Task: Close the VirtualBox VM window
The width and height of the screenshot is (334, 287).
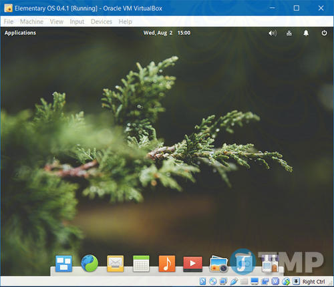Action: pyautogui.click(x=321, y=8)
